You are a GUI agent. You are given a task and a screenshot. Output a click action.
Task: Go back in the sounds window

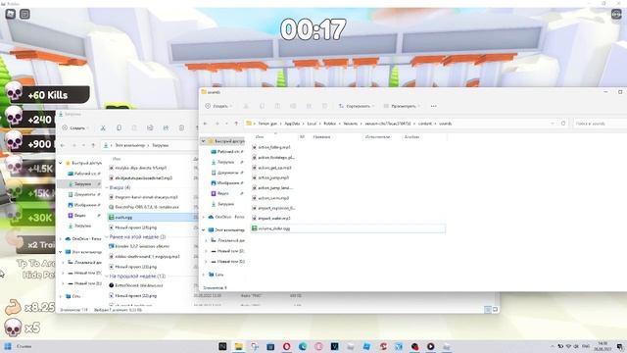point(206,124)
